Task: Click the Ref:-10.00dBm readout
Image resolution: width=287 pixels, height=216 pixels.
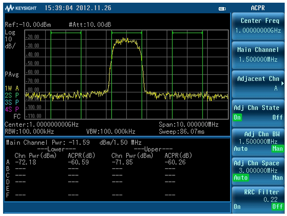Action: [x=28, y=25]
